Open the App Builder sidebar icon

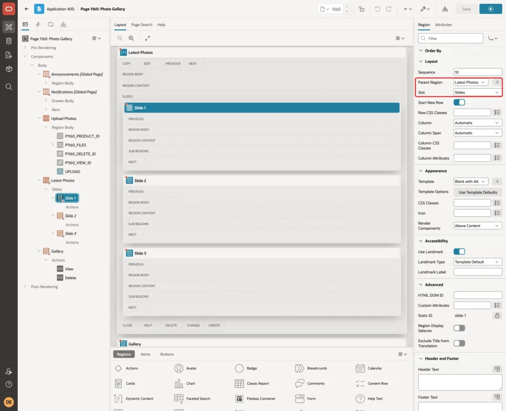(9, 27)
